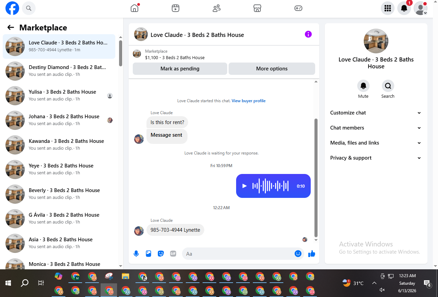Open Windows taskbar search

25,283
